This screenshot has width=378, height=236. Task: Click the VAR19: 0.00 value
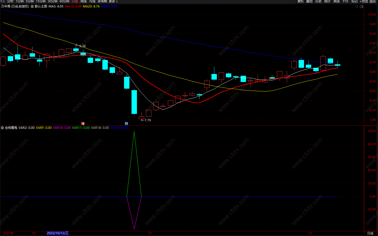(x=119, y=128)
